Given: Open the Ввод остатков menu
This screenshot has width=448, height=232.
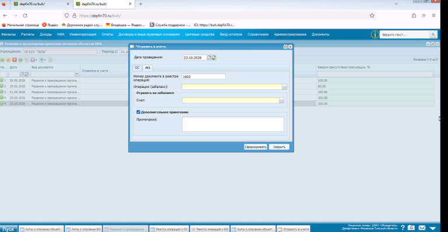Looking at the screenshot, I should click(231, 34).
